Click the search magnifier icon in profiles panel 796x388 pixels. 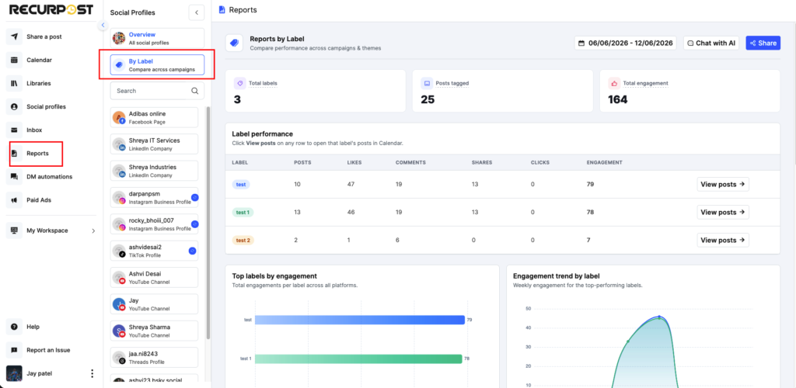195,91
